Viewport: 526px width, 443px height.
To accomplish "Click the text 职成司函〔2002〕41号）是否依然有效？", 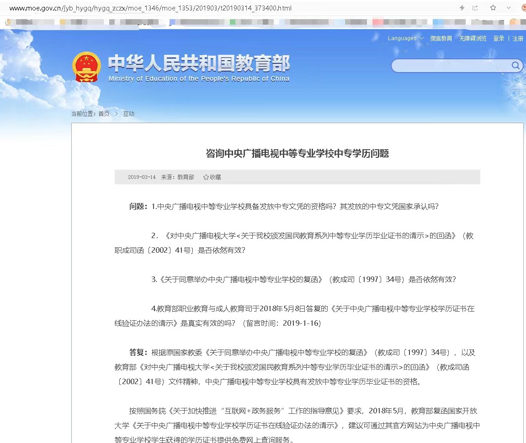I will tap(180, 250).
